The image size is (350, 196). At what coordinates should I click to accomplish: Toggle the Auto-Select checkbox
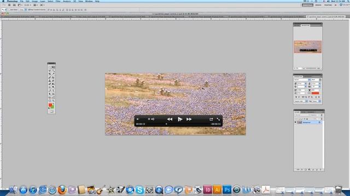tap(9, 10)
